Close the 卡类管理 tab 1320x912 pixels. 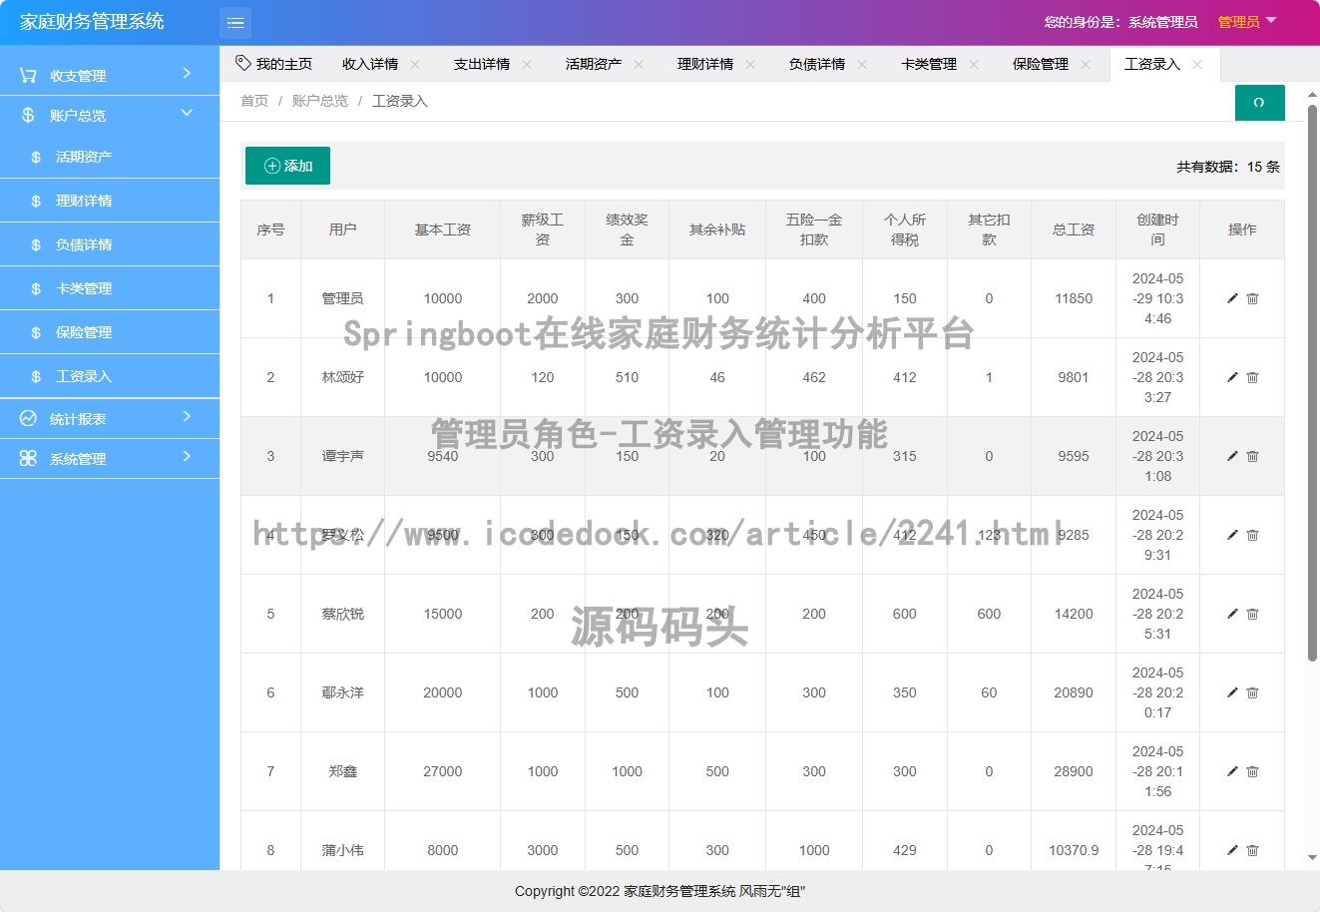(974, 64)
